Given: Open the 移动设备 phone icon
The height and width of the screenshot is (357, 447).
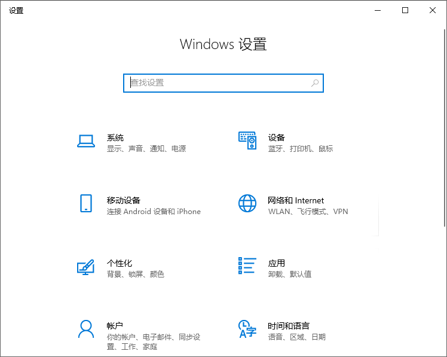Looking at the screenshot, I should click(x=86, y=203).
